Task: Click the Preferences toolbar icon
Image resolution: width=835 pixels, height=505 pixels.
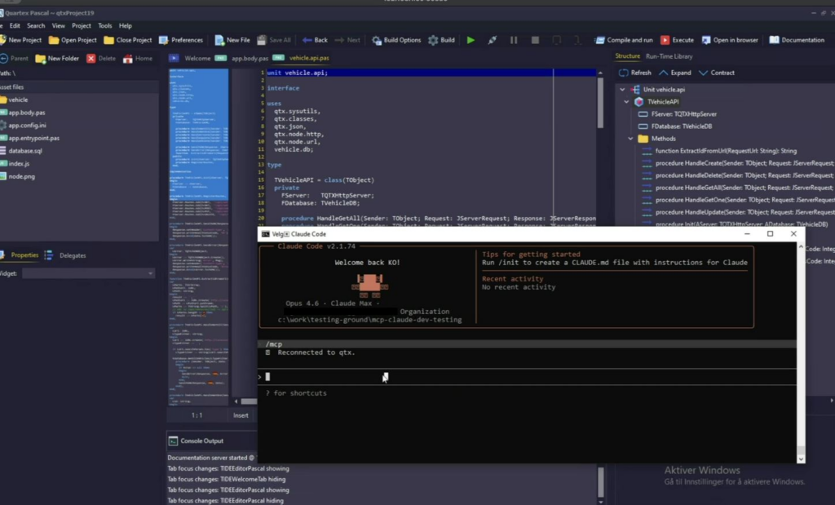Action: pos(164,40)
